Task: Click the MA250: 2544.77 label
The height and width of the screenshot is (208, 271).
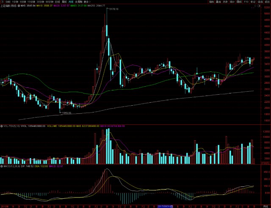Action: point(96,5)
